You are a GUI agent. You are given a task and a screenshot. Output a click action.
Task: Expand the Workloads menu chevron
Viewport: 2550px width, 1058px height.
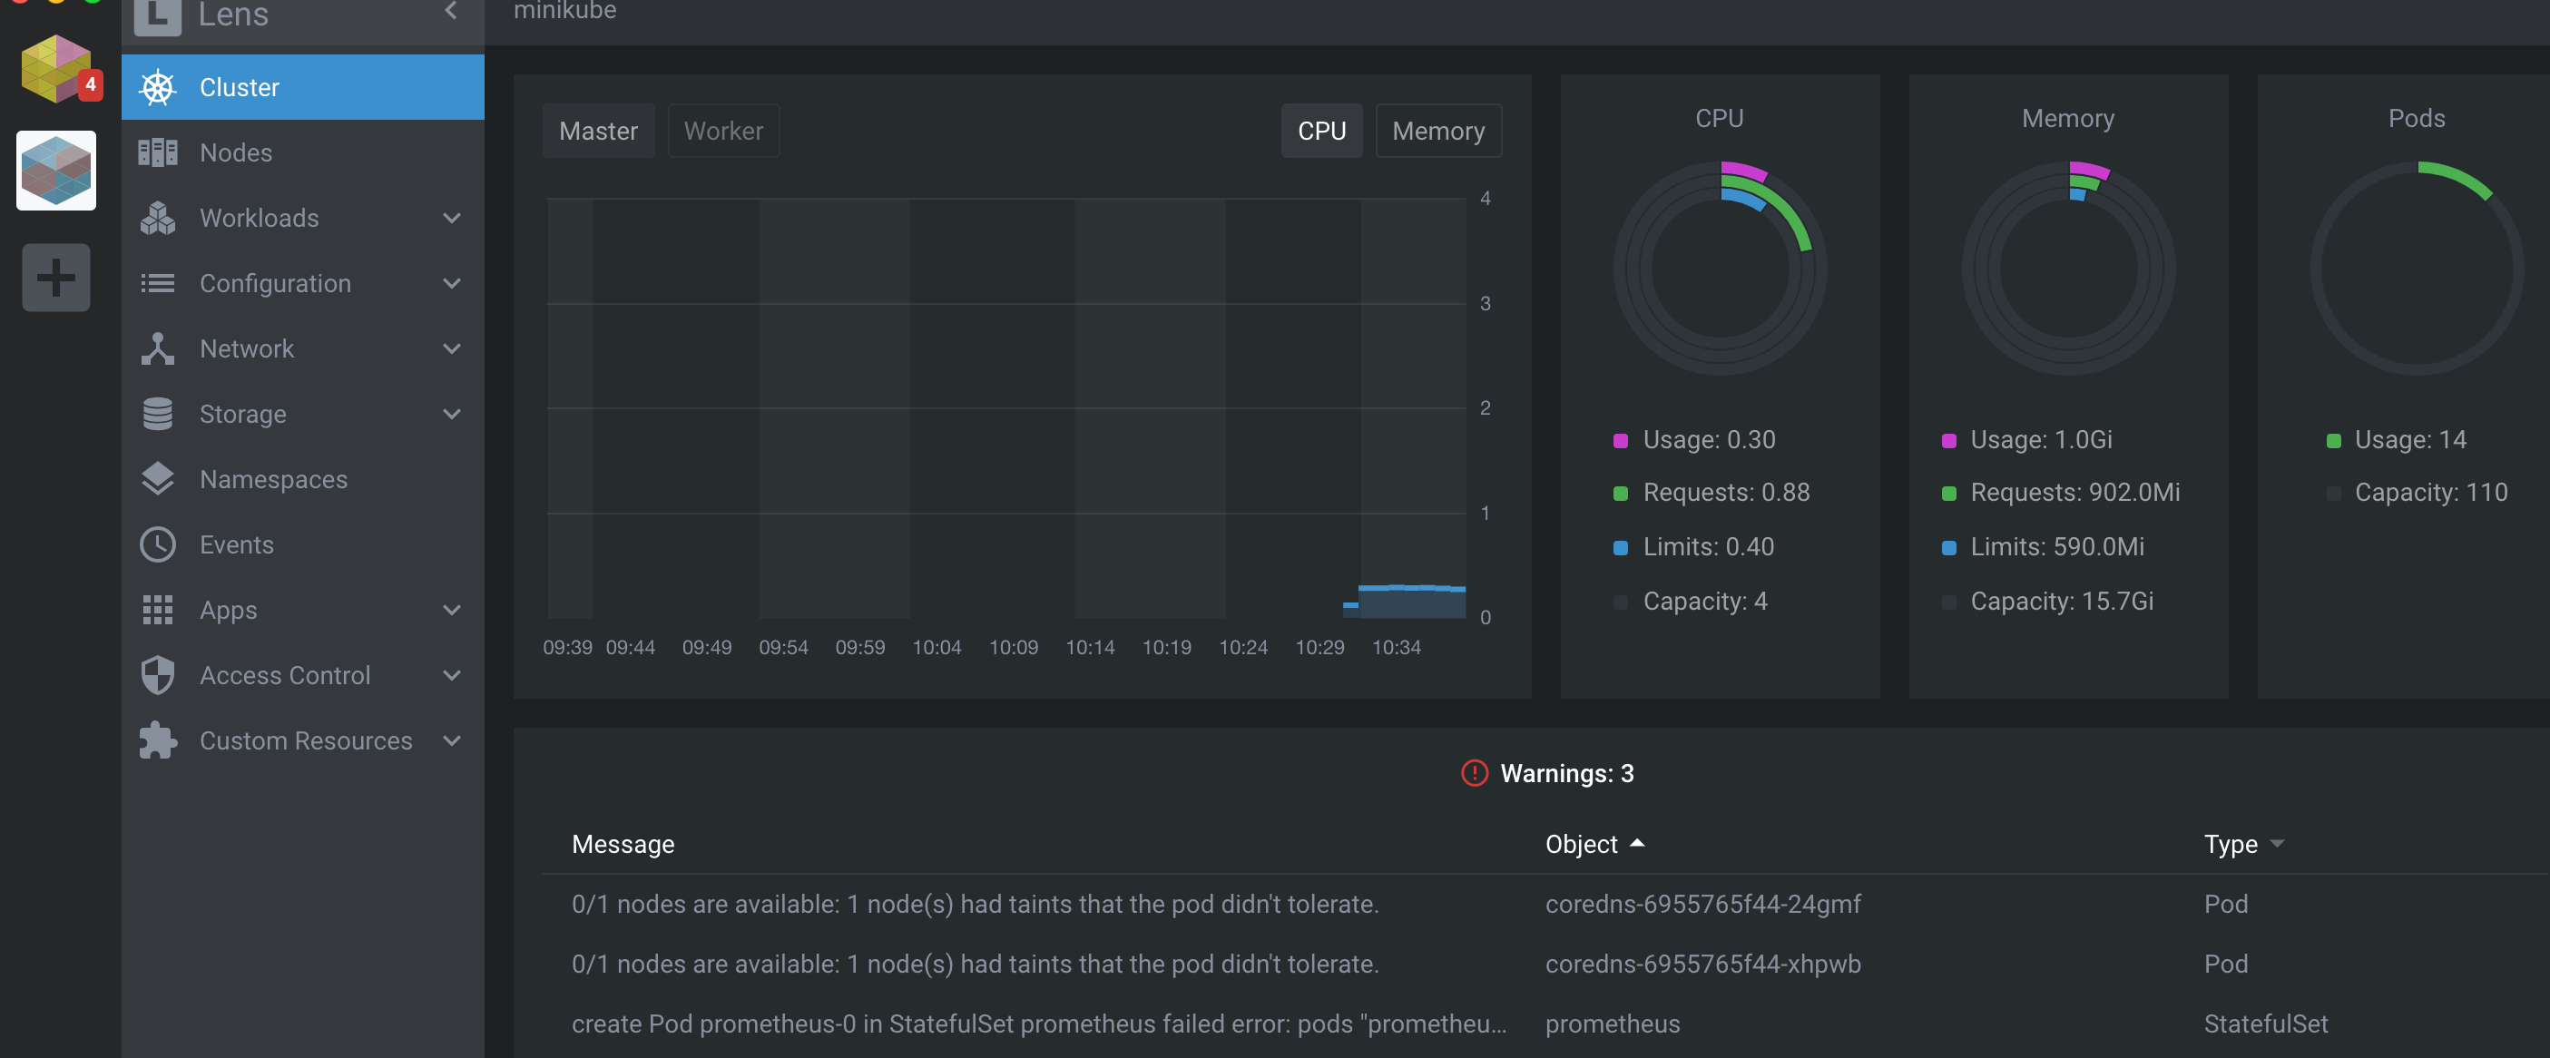point(451,218)
